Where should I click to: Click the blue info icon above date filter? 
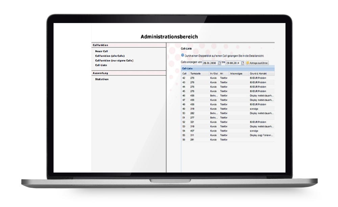(x=183, y=55)
